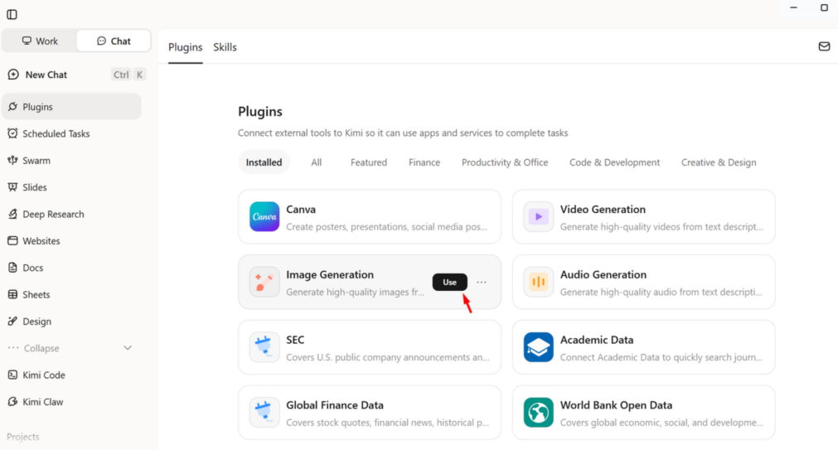Click the Swarm sidebar icon
The width and height of the screenshot is (838, 450).
pos(12,160)
